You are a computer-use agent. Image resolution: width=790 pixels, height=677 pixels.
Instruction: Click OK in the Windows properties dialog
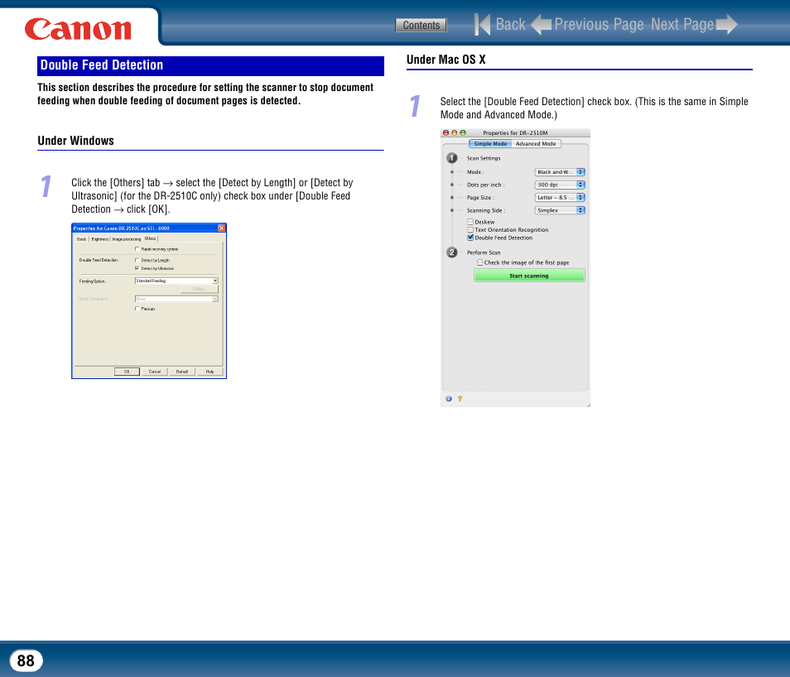pos(127,372)
